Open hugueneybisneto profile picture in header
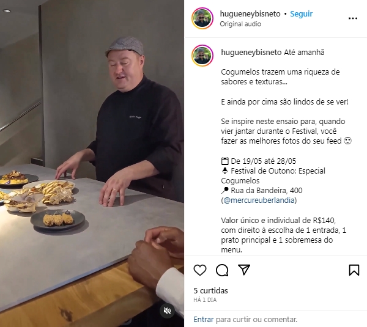 pos(202,18)
